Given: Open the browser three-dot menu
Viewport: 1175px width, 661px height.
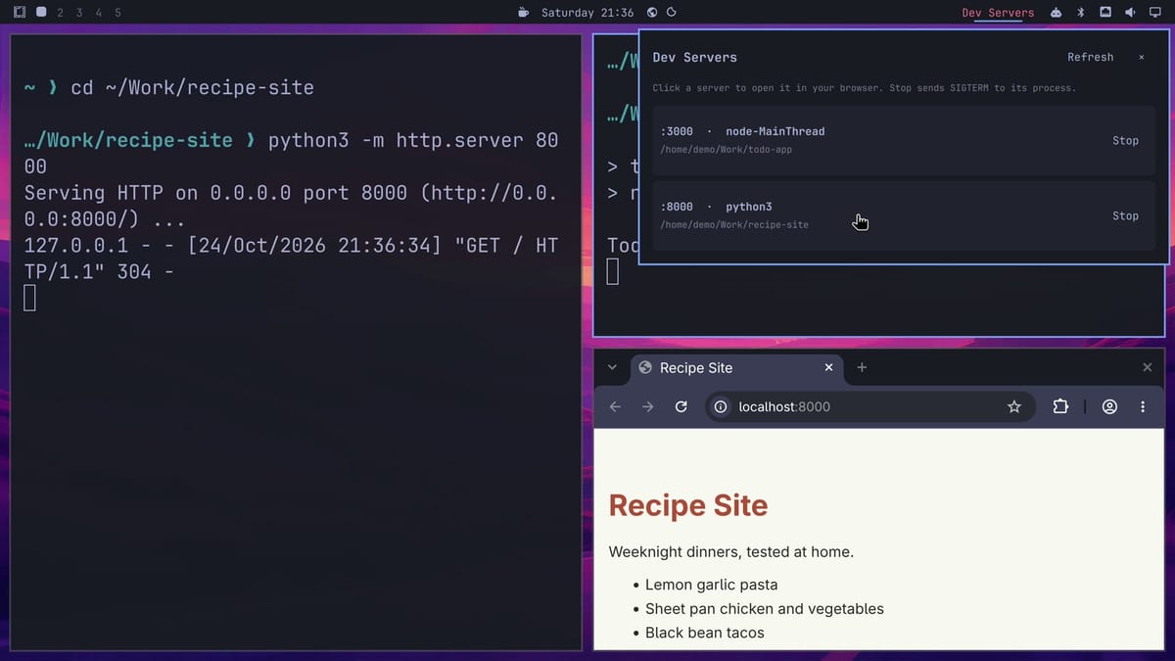Looking at the screenshot, I should click(1143, 406).
